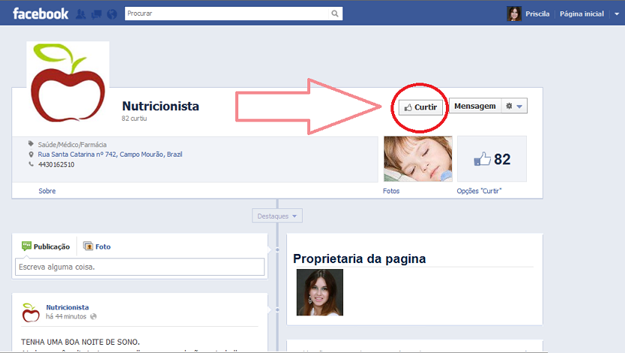
Task: Open account dropdown arrow in top bar
Action: point(617,14)
